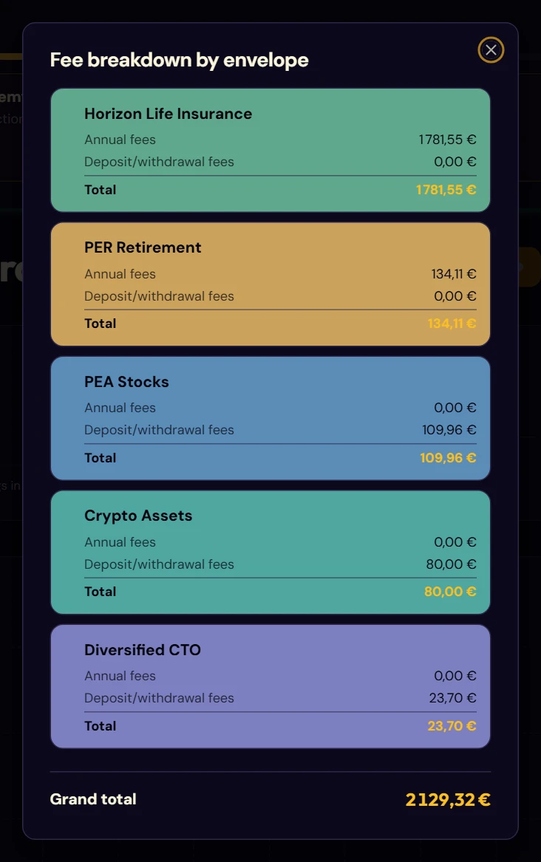Click Deposit/withdrawal fees value 80,00 € in Crypto
541x862 pixels.
[451, 564]
